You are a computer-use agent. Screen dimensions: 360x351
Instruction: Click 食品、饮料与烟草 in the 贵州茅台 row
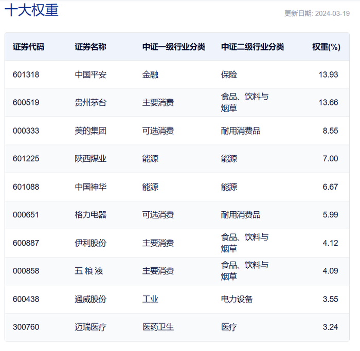(x=245, y=102)
